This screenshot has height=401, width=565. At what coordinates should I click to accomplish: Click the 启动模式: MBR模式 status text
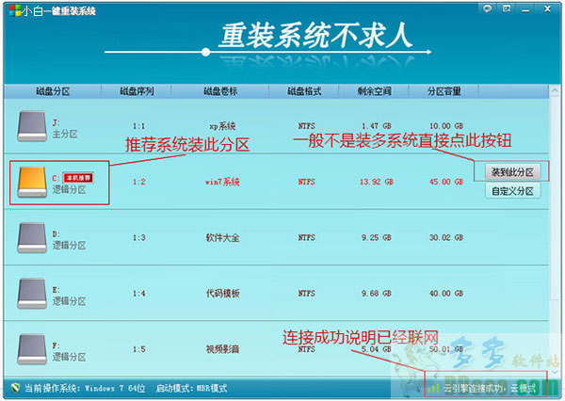191,389
